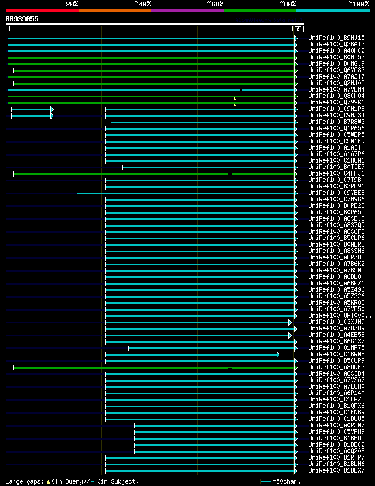The height and width of the screenshot is (486, 375).
Task: Select the UniRef100_C3XJH9 label
Action: (x=336, y=322)
